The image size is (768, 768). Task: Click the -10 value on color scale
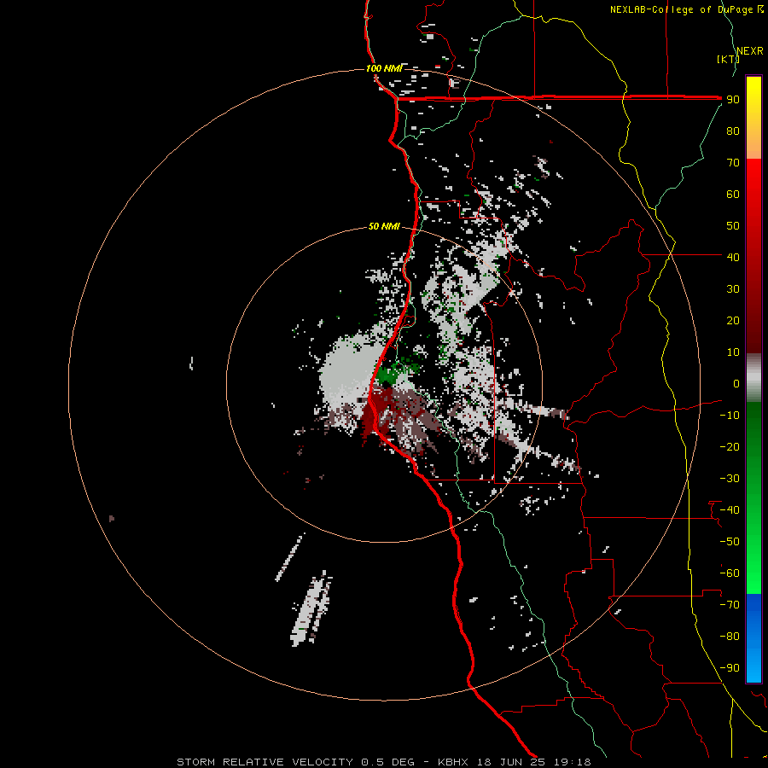(x=730, y=416)
